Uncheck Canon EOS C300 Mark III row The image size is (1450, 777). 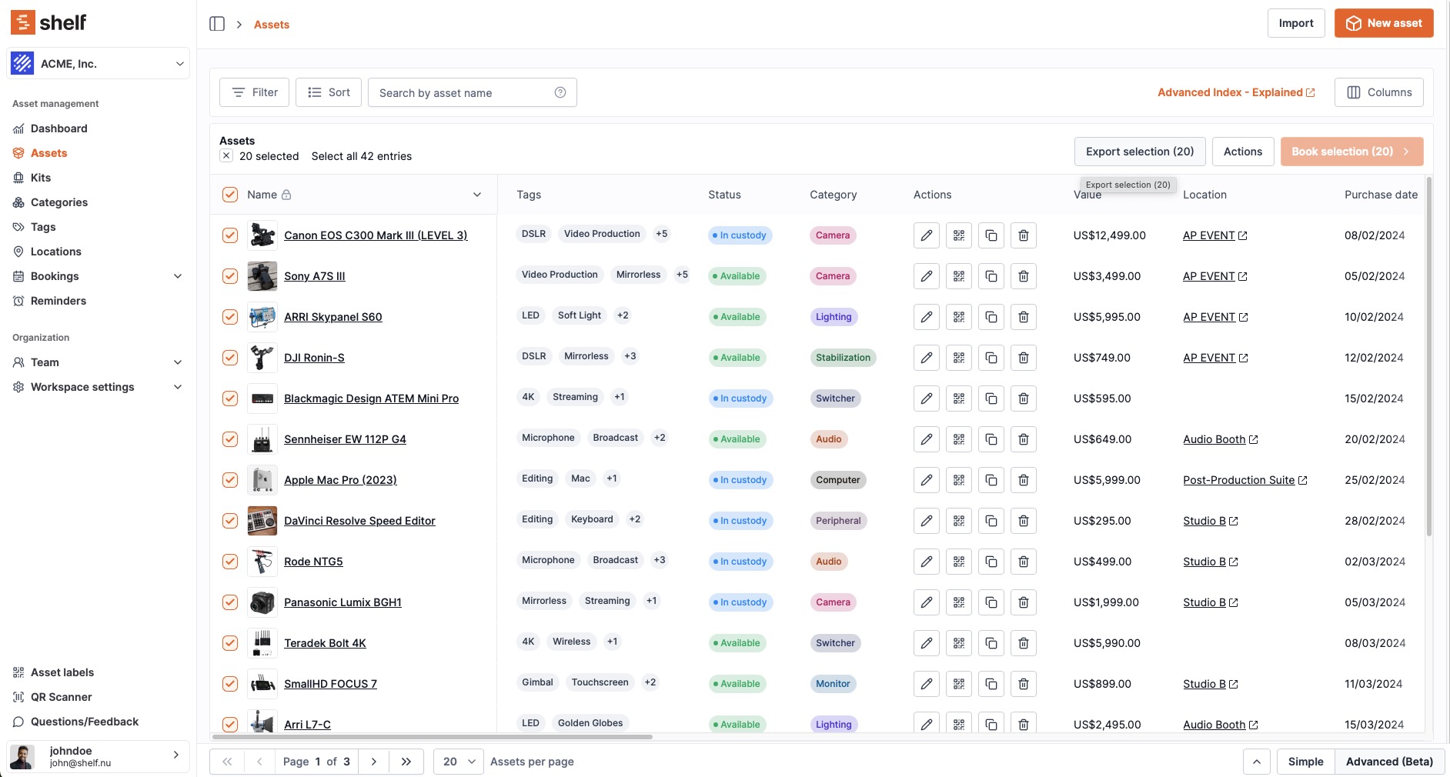tap(230, 235)
